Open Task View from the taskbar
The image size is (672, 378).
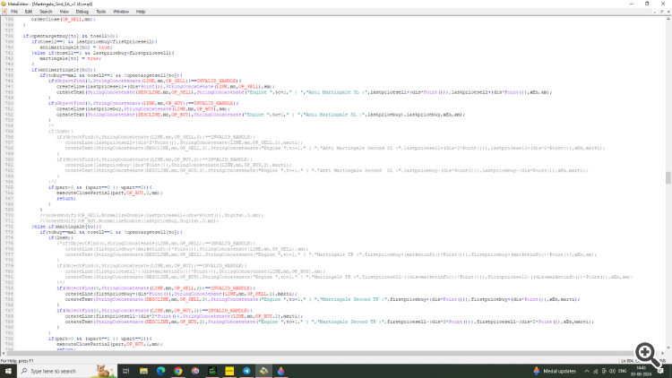click(126, 371)
